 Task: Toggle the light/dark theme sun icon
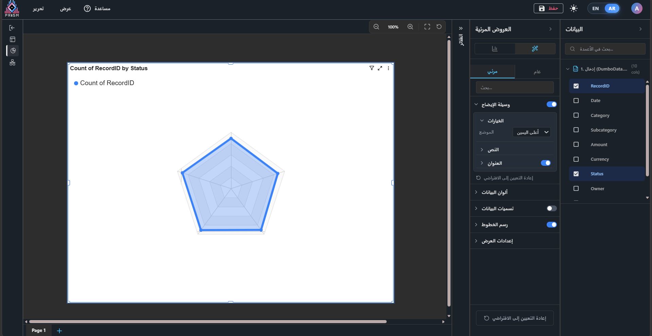tap(574, 8)
